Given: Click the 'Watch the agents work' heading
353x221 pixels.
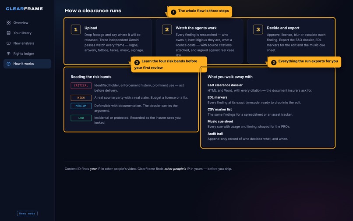Looking at the screenshot, I should click(196, 28).
